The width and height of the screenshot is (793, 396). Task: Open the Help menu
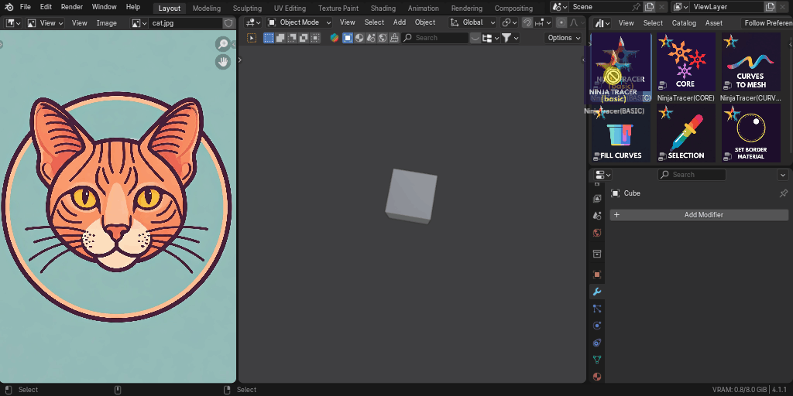tap(133, 7)
